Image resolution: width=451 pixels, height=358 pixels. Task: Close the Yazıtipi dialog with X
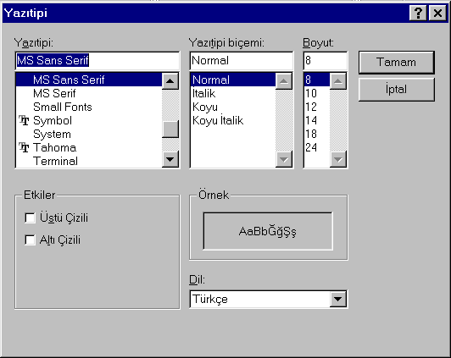(x=437, y=13)
